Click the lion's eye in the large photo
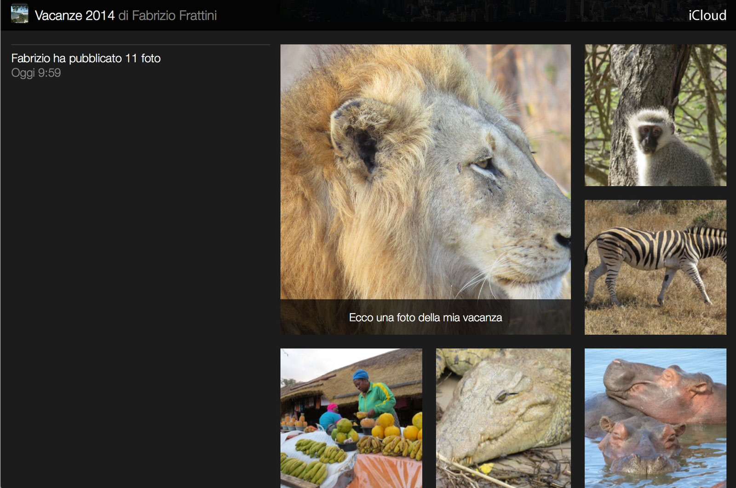This screenshot has width=736, height=488. pyautogui.click(x=483, y=163)
